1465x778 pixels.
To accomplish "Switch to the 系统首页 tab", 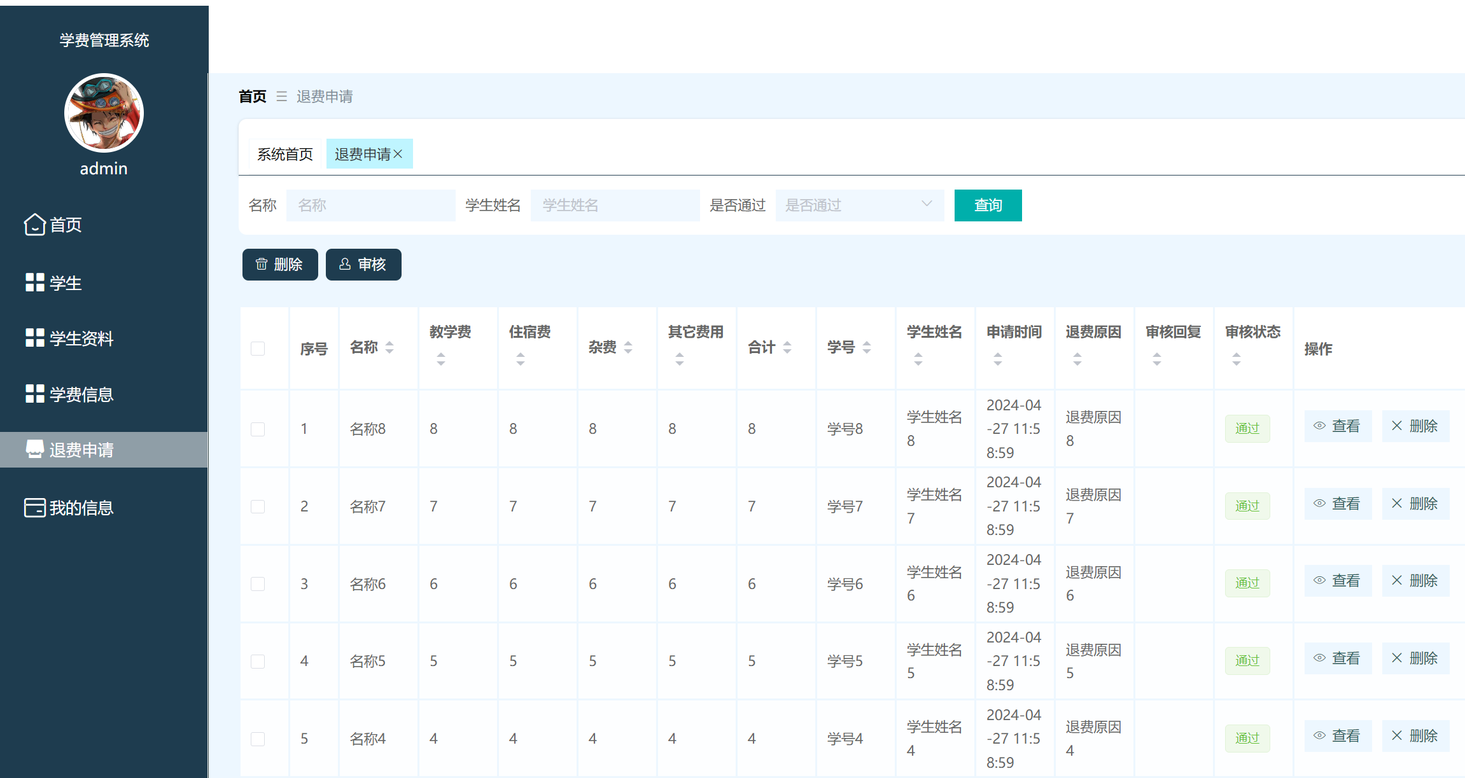I will (x=285, y=154).
